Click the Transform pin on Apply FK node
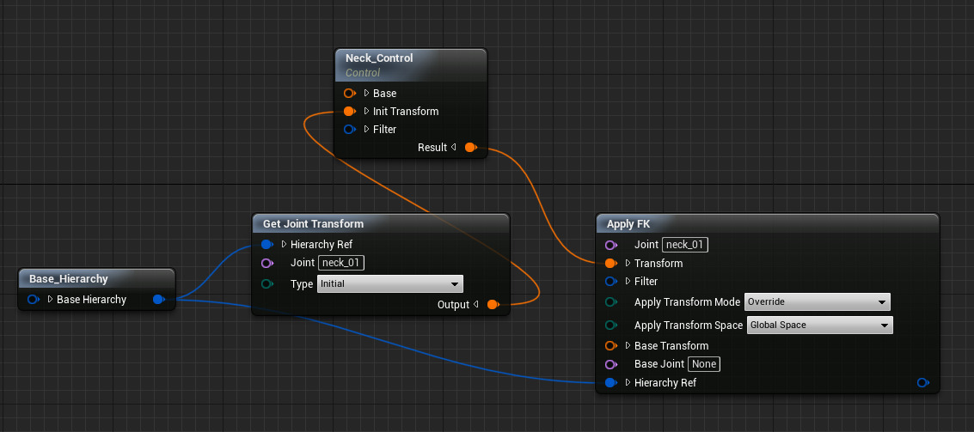 tap(611, 263)
